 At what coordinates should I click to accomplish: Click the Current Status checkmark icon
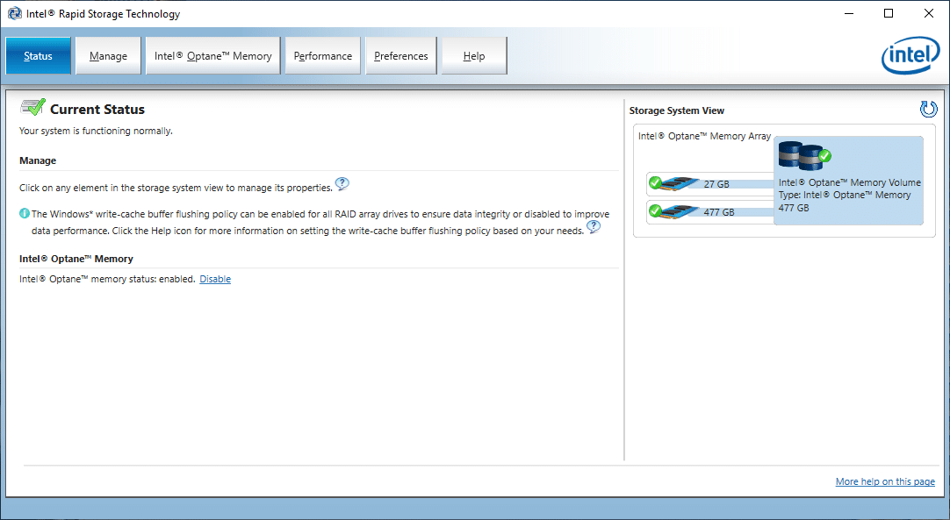point(32,107)
